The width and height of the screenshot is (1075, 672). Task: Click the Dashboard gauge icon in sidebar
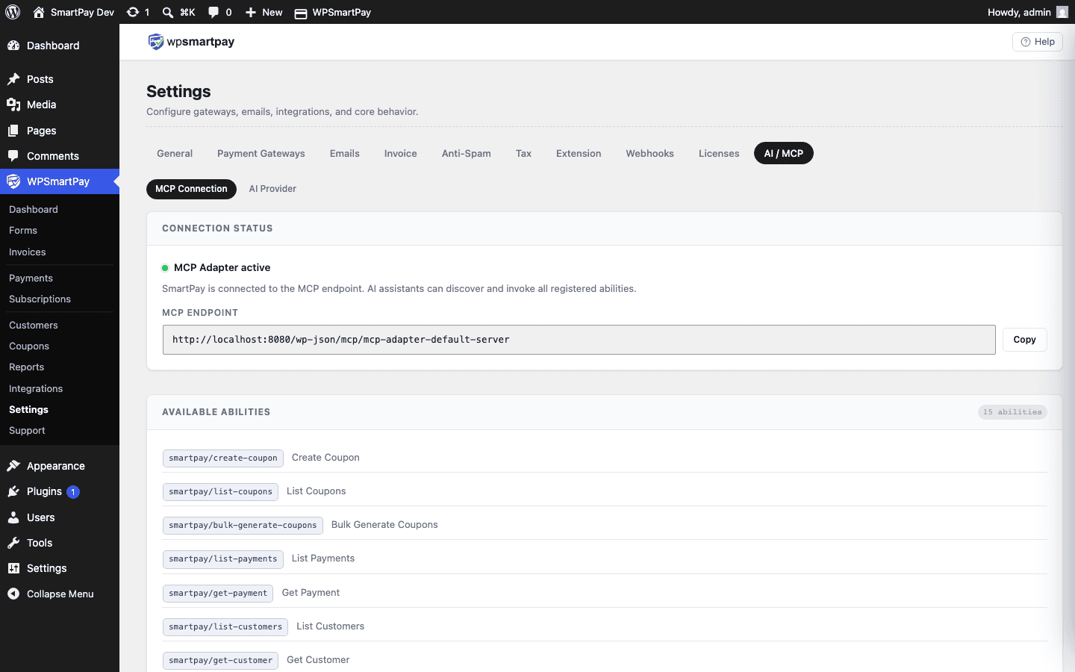pos(13,46)
